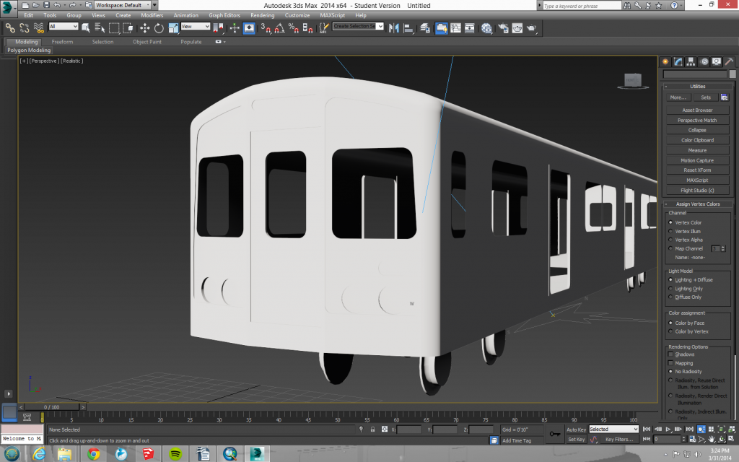Image resolution: width=739 pixels, height=462 pixels.
Task: Click the Play Animation button
Action: (668, 430)
